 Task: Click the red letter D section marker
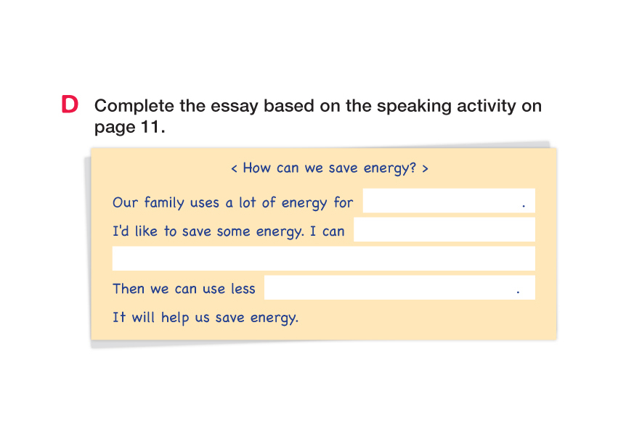pos(70,105)
